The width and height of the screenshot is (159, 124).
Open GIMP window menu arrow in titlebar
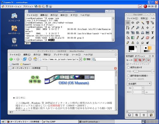(127, 15)
